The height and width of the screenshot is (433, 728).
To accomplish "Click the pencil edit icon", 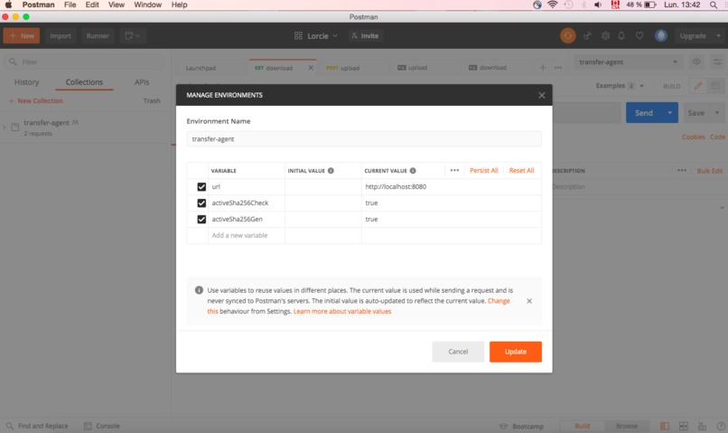I will coord(698,86).
